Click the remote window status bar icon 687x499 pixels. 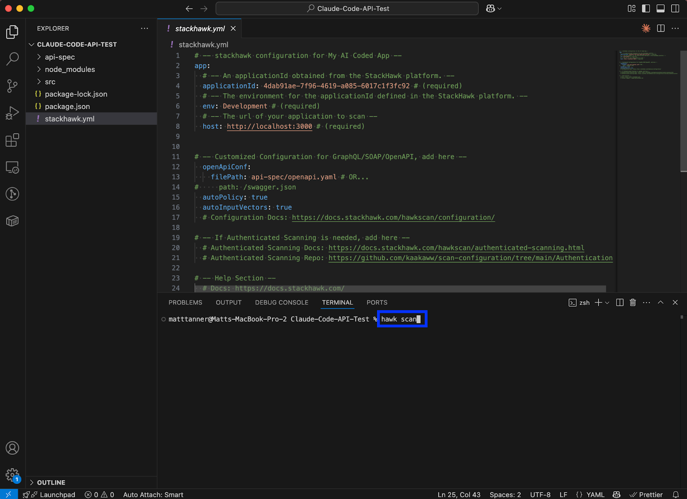click(x=9, y=494)
